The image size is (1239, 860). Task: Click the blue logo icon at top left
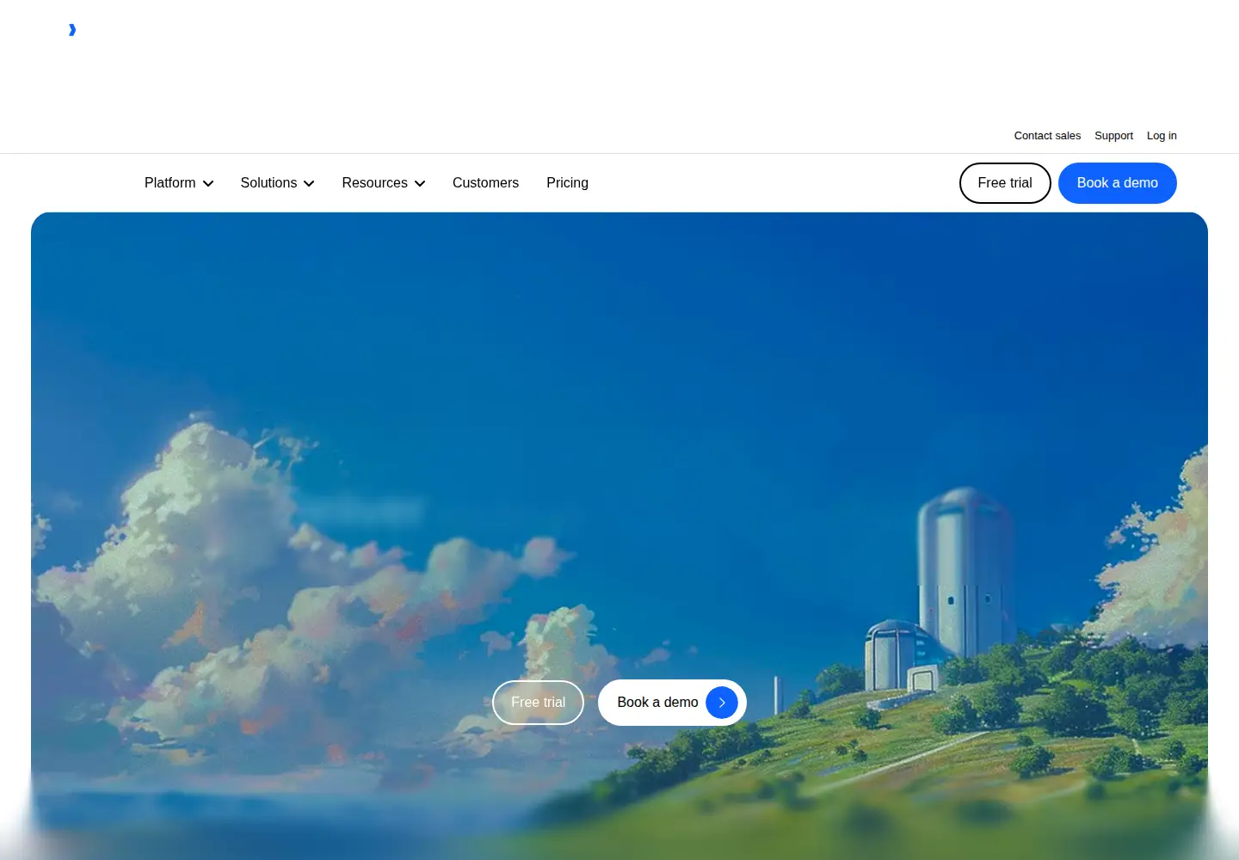point(72,30)
